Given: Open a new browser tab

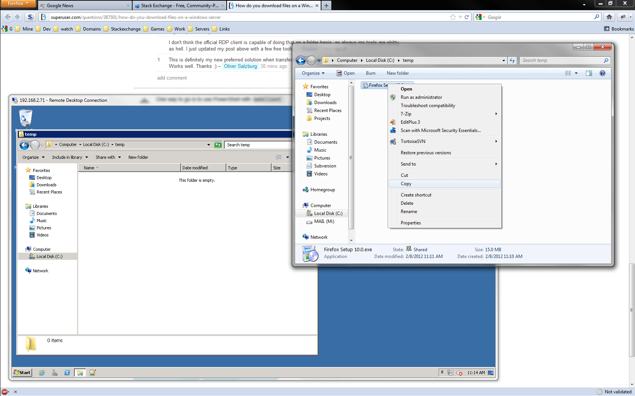Looking at the screenshot, I should coord(326,6).
